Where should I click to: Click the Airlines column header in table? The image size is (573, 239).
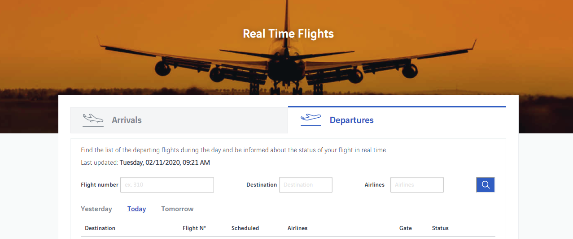297,228
